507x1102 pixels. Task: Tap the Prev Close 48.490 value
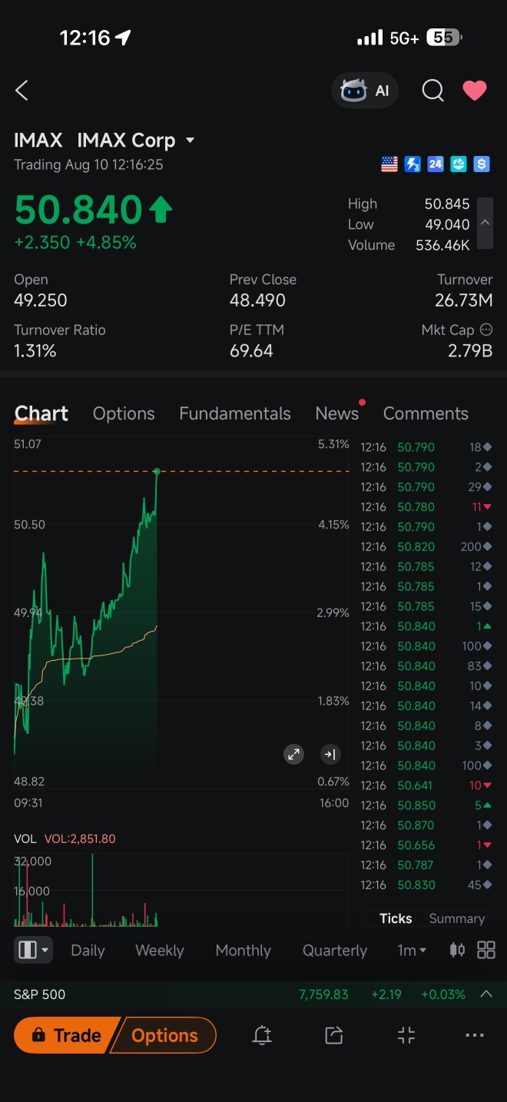(x=257, y=300)
